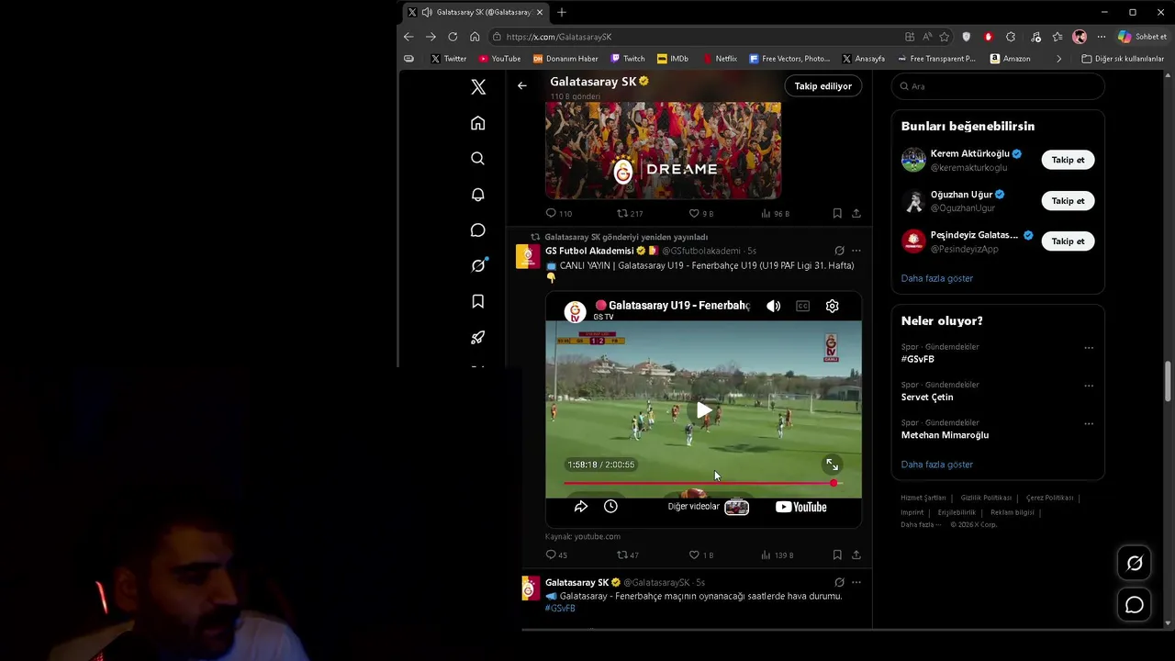Screen dimensions: 1175x661
Task: Click the Ara search field
Action: pos(998,86)
